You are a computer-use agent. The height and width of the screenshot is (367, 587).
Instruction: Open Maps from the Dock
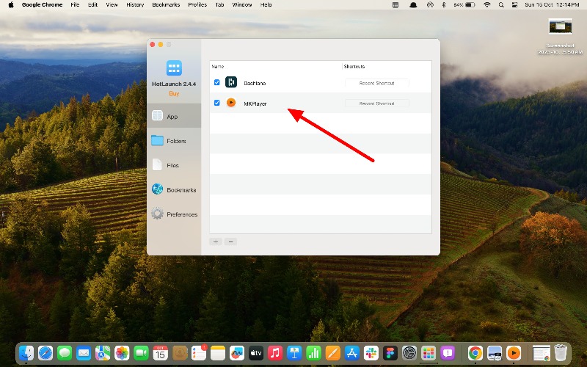click(x=103, y=353)
